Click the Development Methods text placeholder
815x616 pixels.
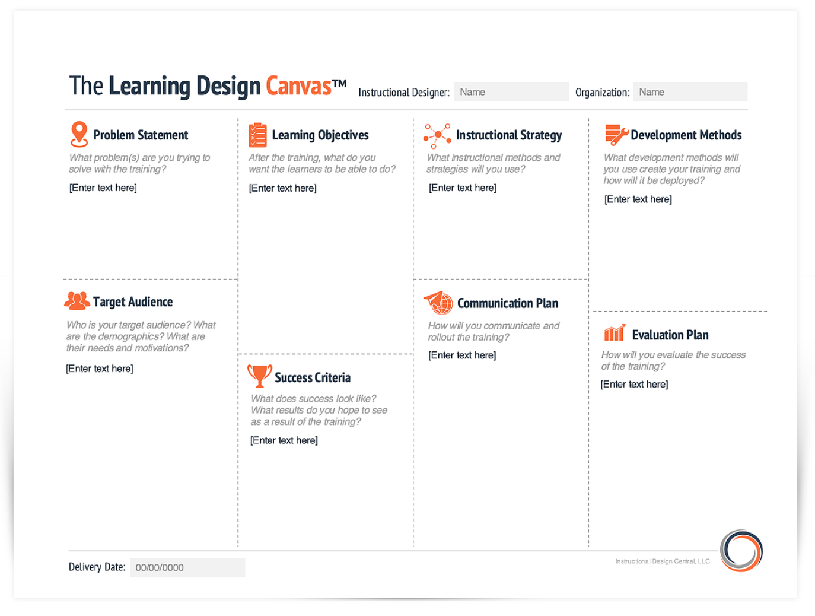638,199
